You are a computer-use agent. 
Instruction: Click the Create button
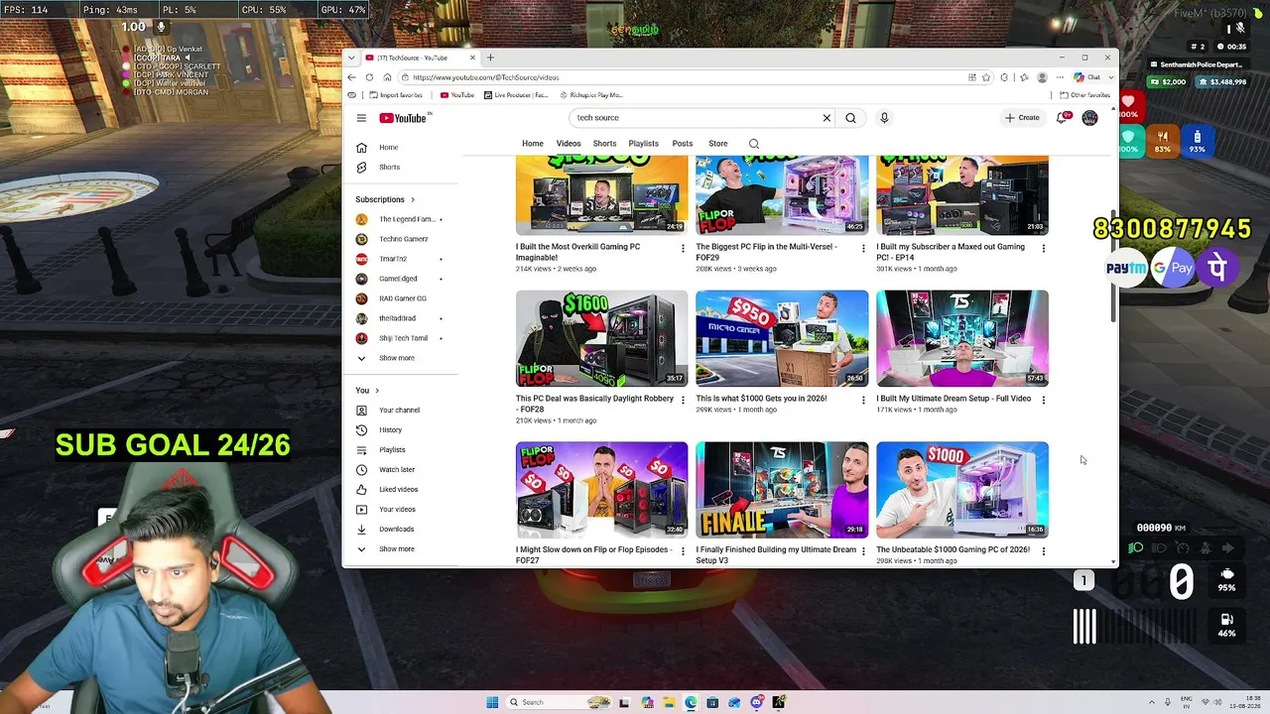point(1022,118)
